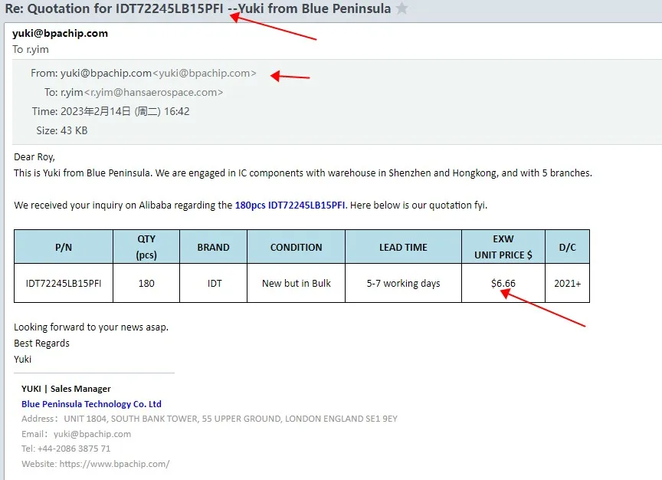
Task: Select the IDT72245LB15PFI part number cell
Action: pyautogui.click(x=63, y=282)
